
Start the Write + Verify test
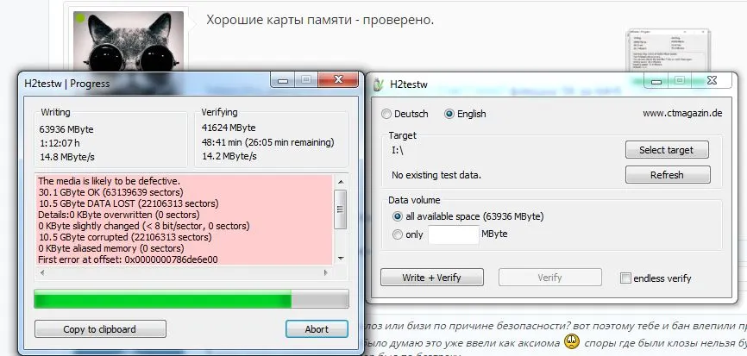coord(431,278)
